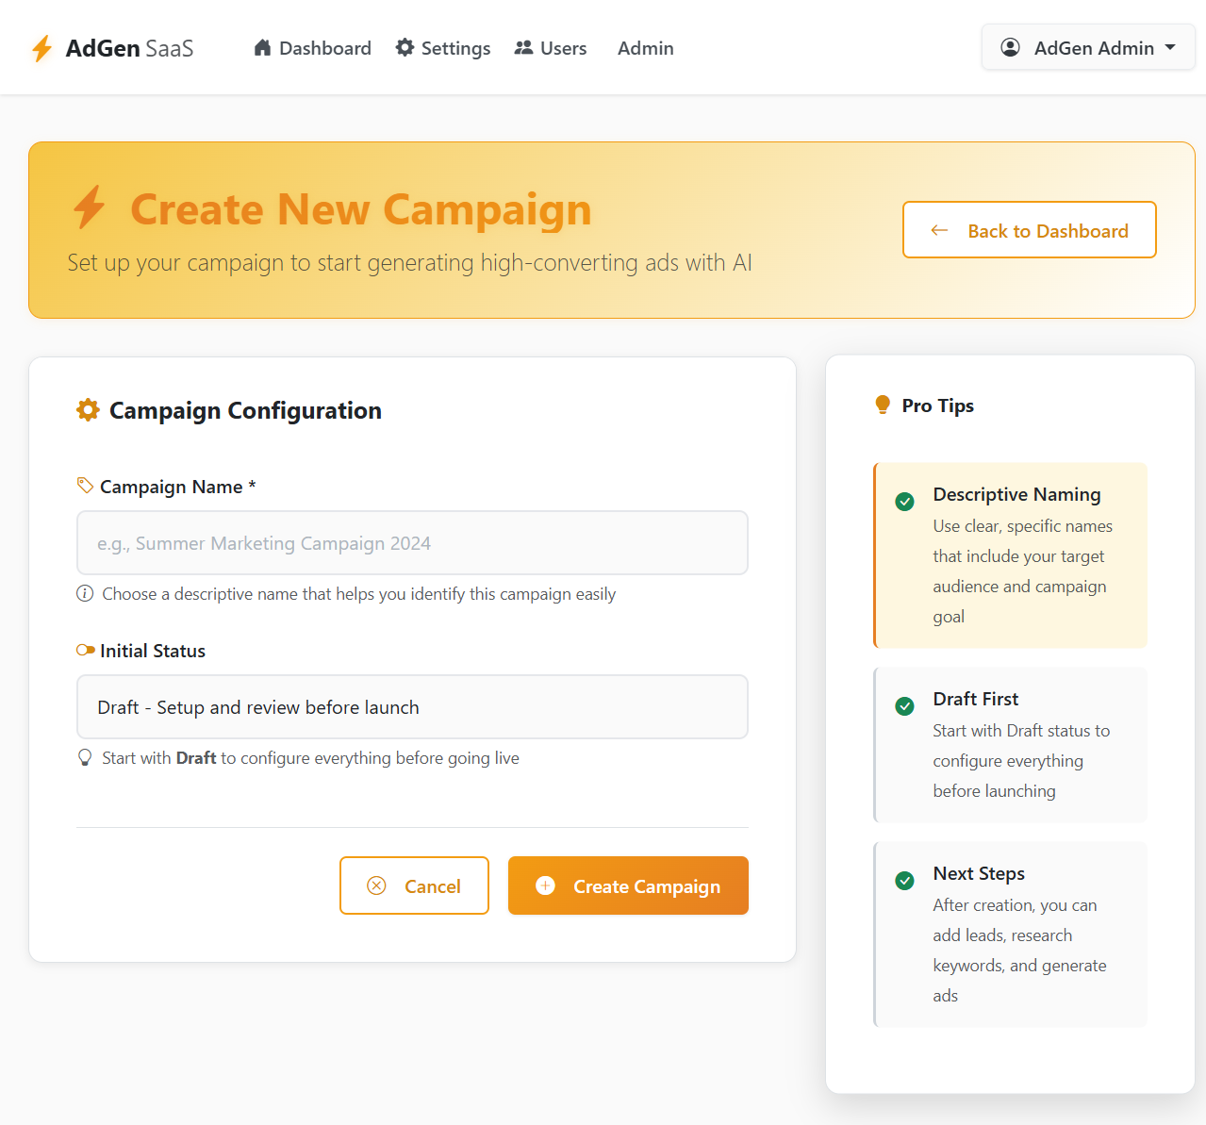Click the account avatar icon
Image resolution: width=1206 pixels, height=1125 pixels.
[x=1010, y=47]
